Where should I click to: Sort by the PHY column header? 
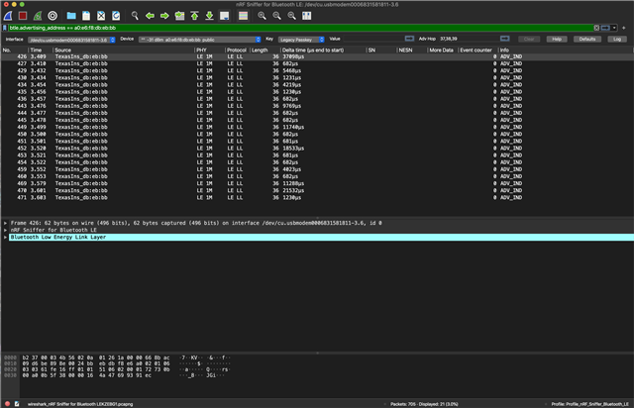click(209, 51)
